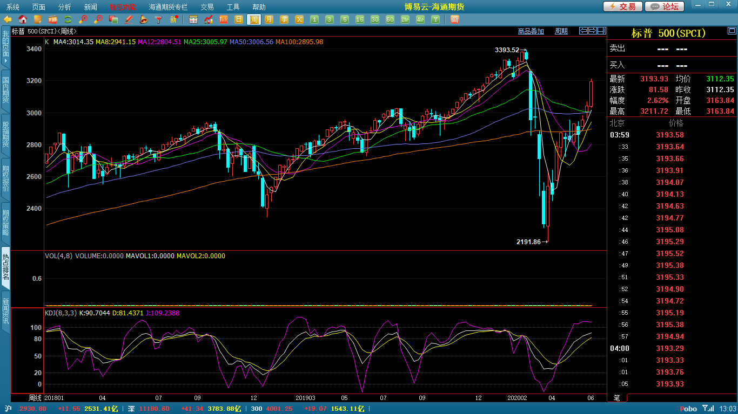This screenshot has width=738, height=414.
Task: Switch to the Tick chart icon
Action: coord(224,19)
